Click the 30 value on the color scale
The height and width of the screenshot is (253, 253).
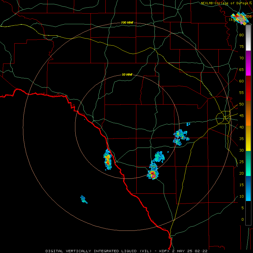pyautogui.click(x=241, y=150)
